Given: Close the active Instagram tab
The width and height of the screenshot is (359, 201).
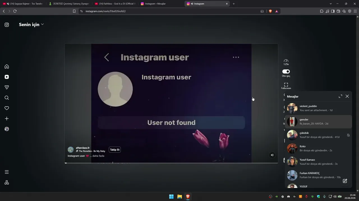Looking at the screenshot, I should pos(227,4).
